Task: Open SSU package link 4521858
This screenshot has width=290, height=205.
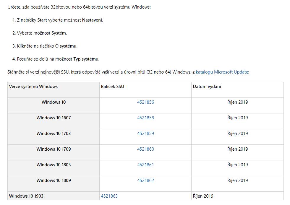Action: tap(145, 118)
